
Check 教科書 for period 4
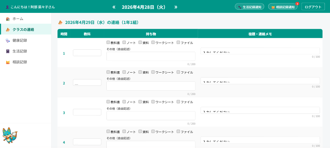[108, 132]
